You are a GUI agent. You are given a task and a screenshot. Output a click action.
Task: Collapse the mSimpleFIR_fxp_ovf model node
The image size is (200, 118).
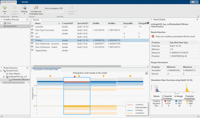[x=4, y=77]
